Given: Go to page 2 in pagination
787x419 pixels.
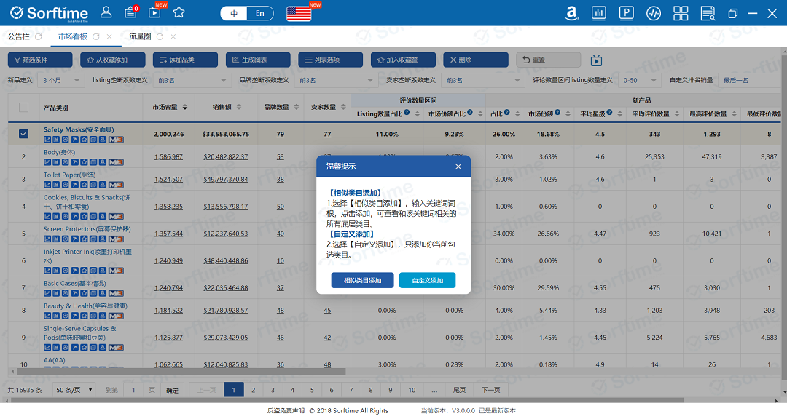Looking at the screenshot, I should [253, 390].
